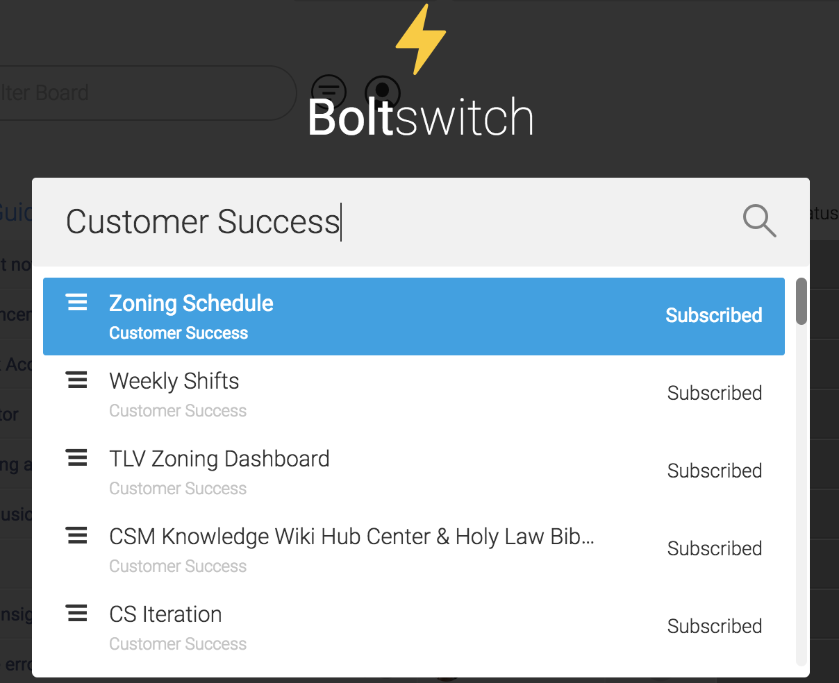Screen dimensions: 839x683
Task: Click the board icon beside Zoning Schedule
Action: (76, 302)
